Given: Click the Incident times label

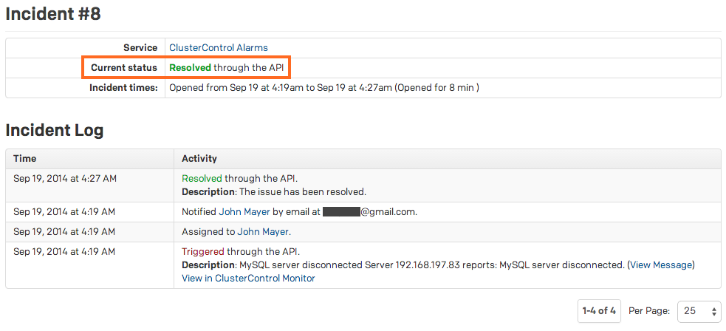Looking at the screenshot, I should click(123, 88).
